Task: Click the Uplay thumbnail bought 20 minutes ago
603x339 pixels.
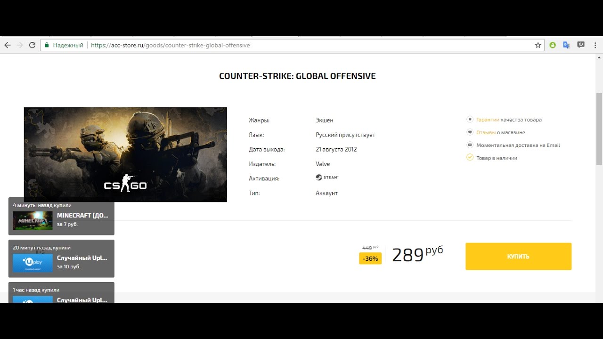Action: (33, 263)
